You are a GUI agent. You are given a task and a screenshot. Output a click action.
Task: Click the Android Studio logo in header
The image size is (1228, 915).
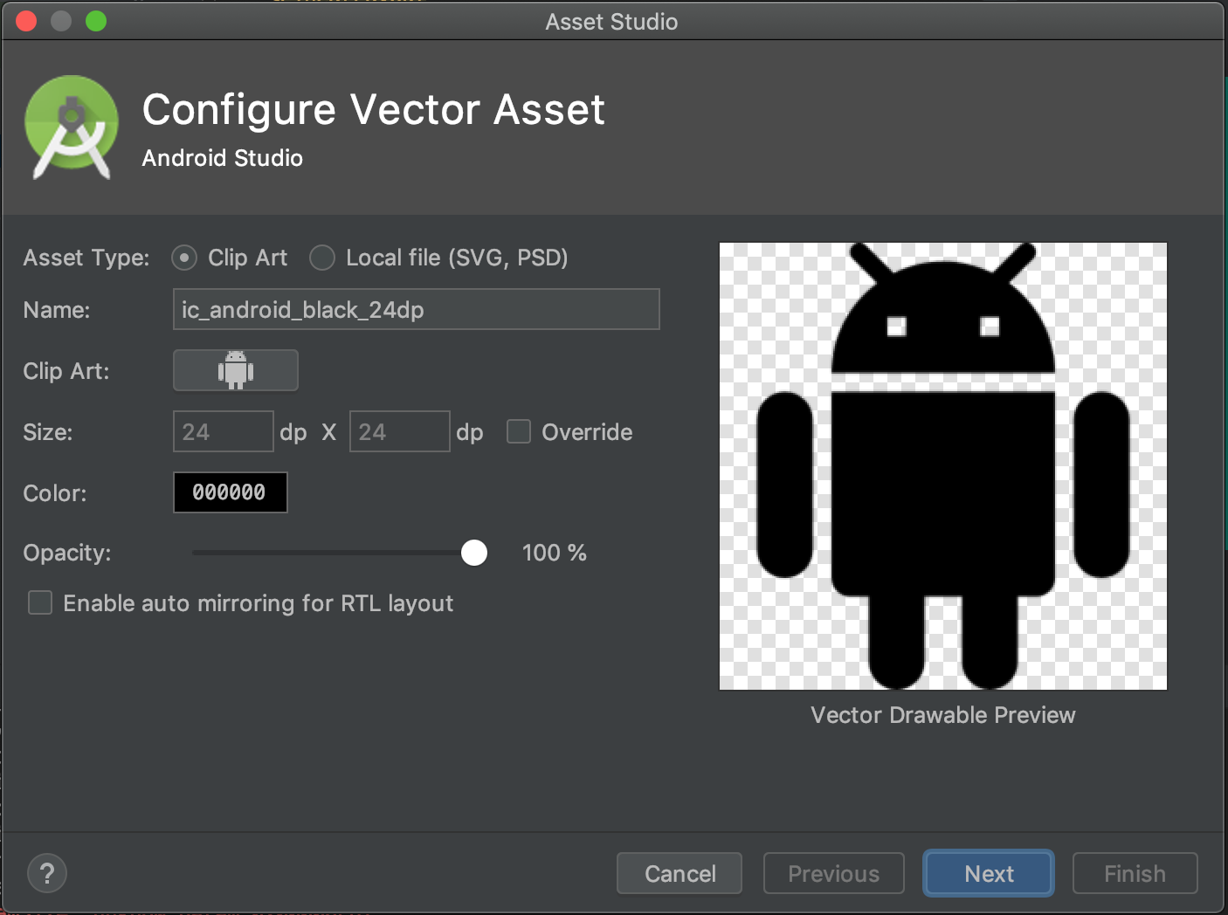pos(72,127)
